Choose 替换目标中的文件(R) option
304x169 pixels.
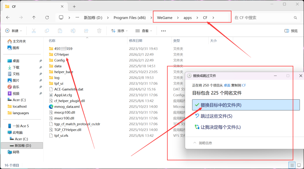[x=246, y=105]
